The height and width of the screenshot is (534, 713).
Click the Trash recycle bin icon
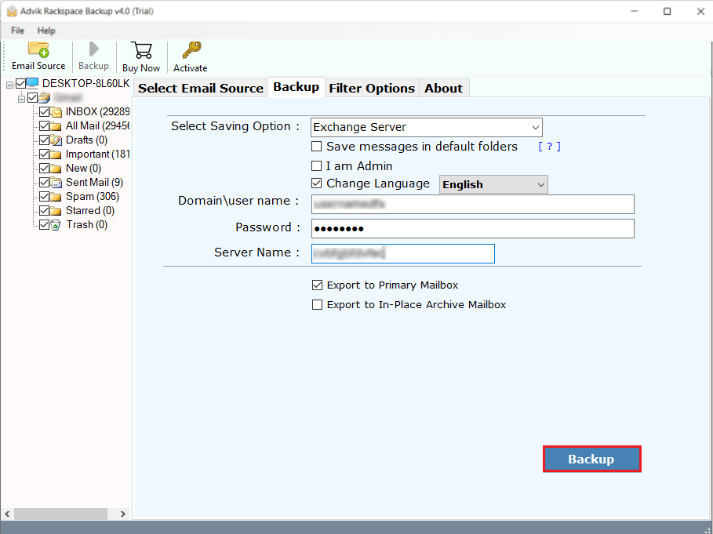pos(56,225)
